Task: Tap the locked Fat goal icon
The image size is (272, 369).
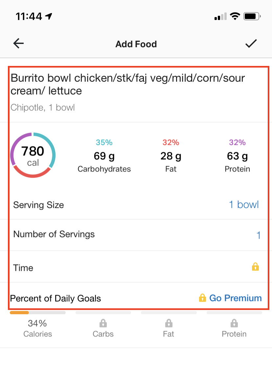Action: click(x=169, y=323)
